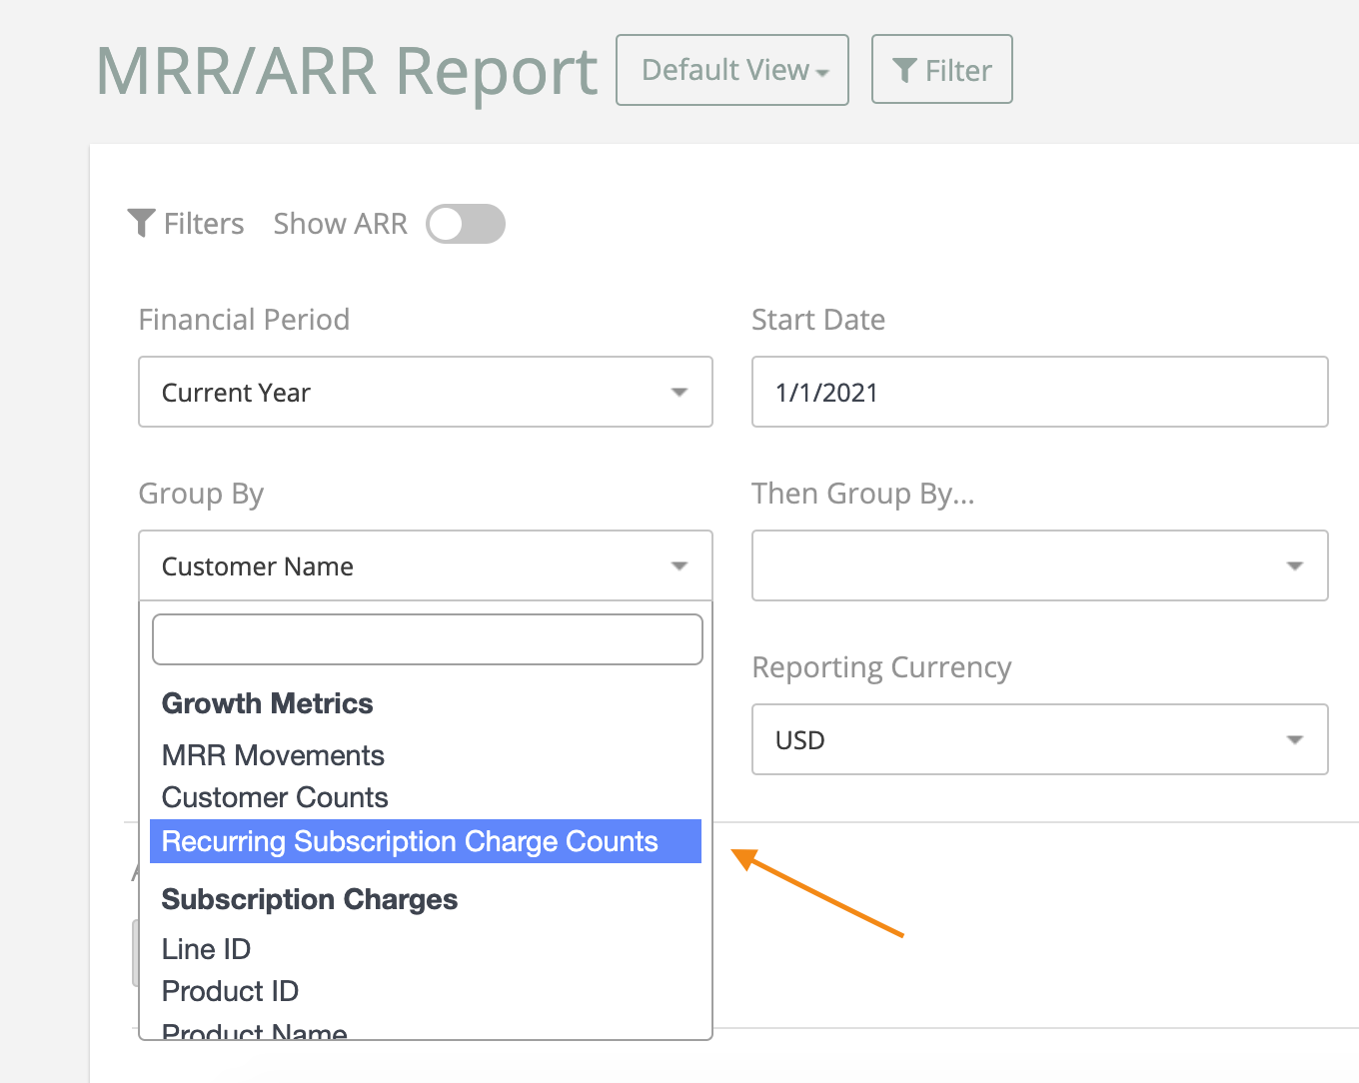Open the Then Group By dropdown
Screen dimensions: 1359x1083
[x=1040, y=565]
